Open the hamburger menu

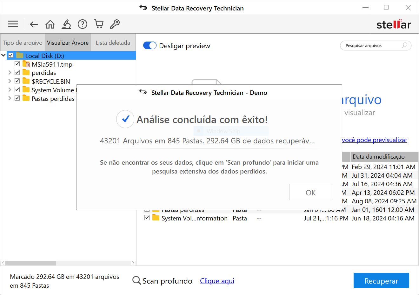click(13, 24)
